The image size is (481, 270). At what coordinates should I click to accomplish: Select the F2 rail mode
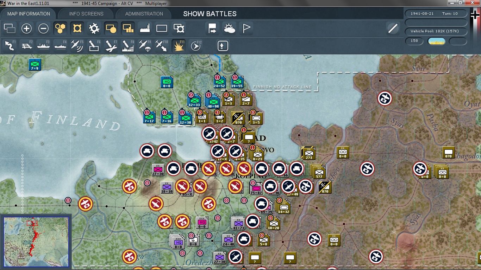[x=26, y=46]
